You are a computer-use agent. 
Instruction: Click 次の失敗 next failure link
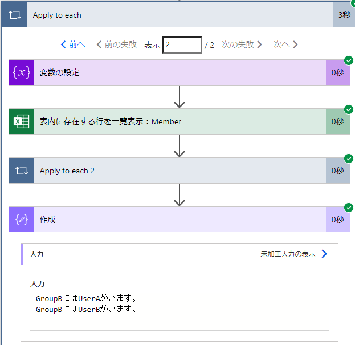[242, 44]
